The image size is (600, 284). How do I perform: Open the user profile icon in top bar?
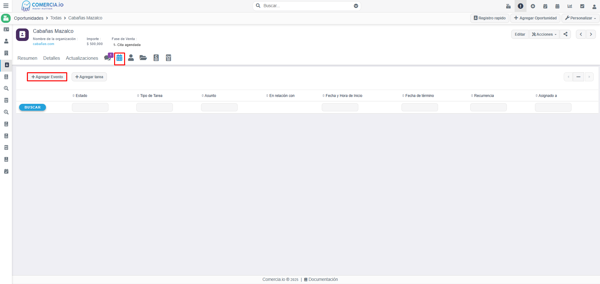(x=594, y=6)
